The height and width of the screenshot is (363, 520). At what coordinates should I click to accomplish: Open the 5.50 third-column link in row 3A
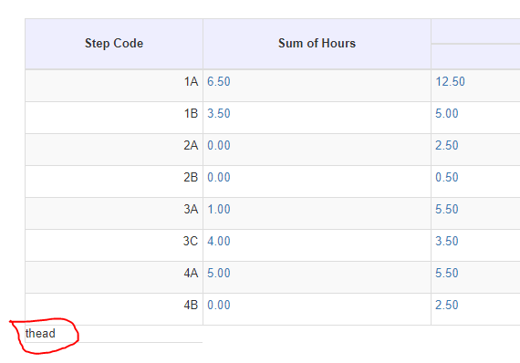(x=447, y=209)
